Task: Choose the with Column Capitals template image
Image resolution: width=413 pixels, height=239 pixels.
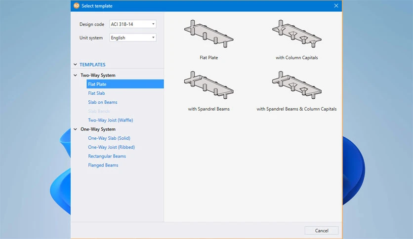Action: pyautogui.click(x=296, y=34)
